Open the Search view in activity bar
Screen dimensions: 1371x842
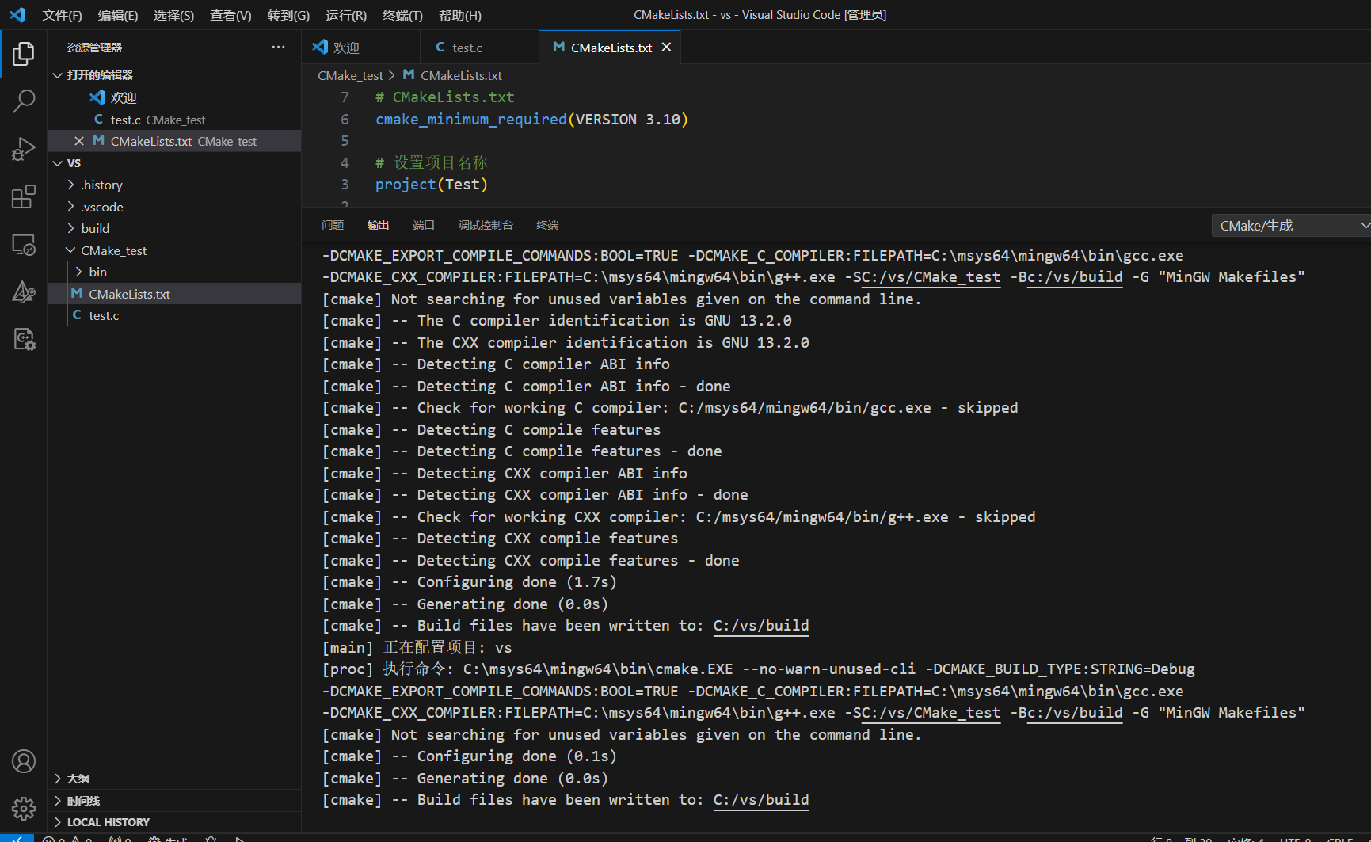click(24, 101)
